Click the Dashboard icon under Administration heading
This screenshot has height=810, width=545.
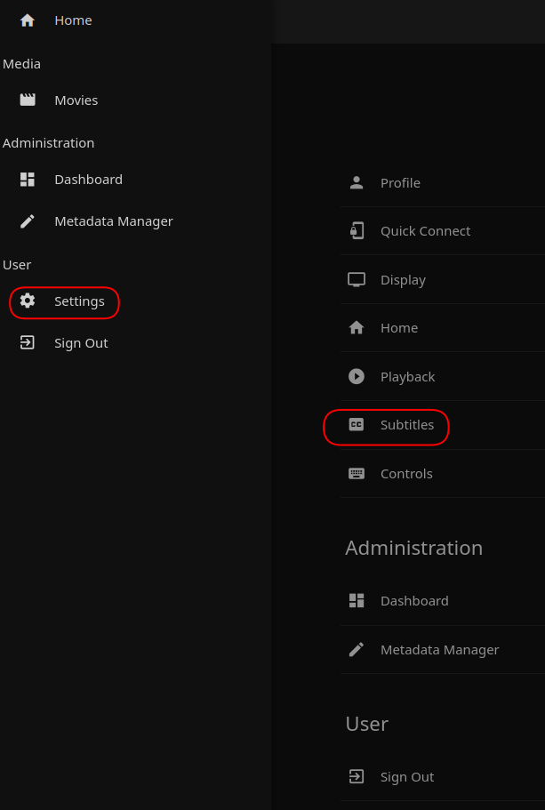tap(357, 601)
